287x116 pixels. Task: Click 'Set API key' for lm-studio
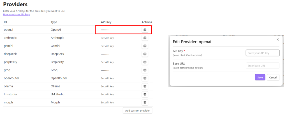pos(107,94)
